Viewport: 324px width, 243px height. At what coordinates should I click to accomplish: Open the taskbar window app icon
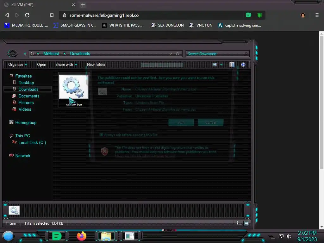(130, 236)
